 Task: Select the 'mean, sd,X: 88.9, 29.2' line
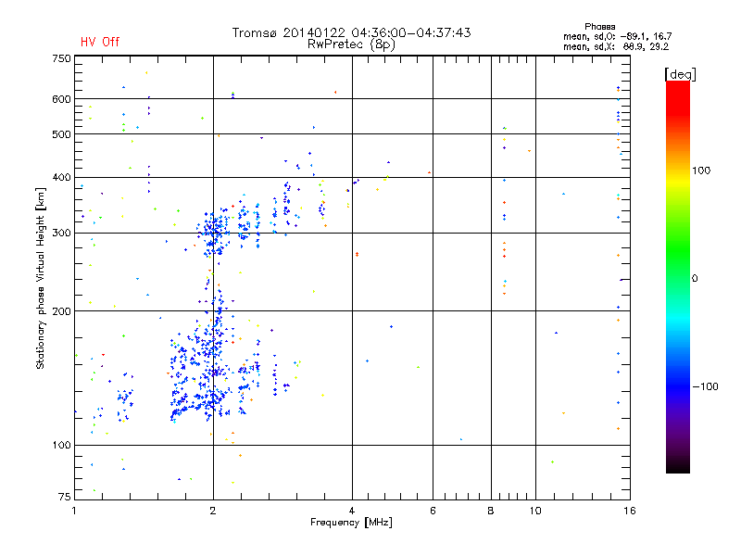click(x=616, y=46)
